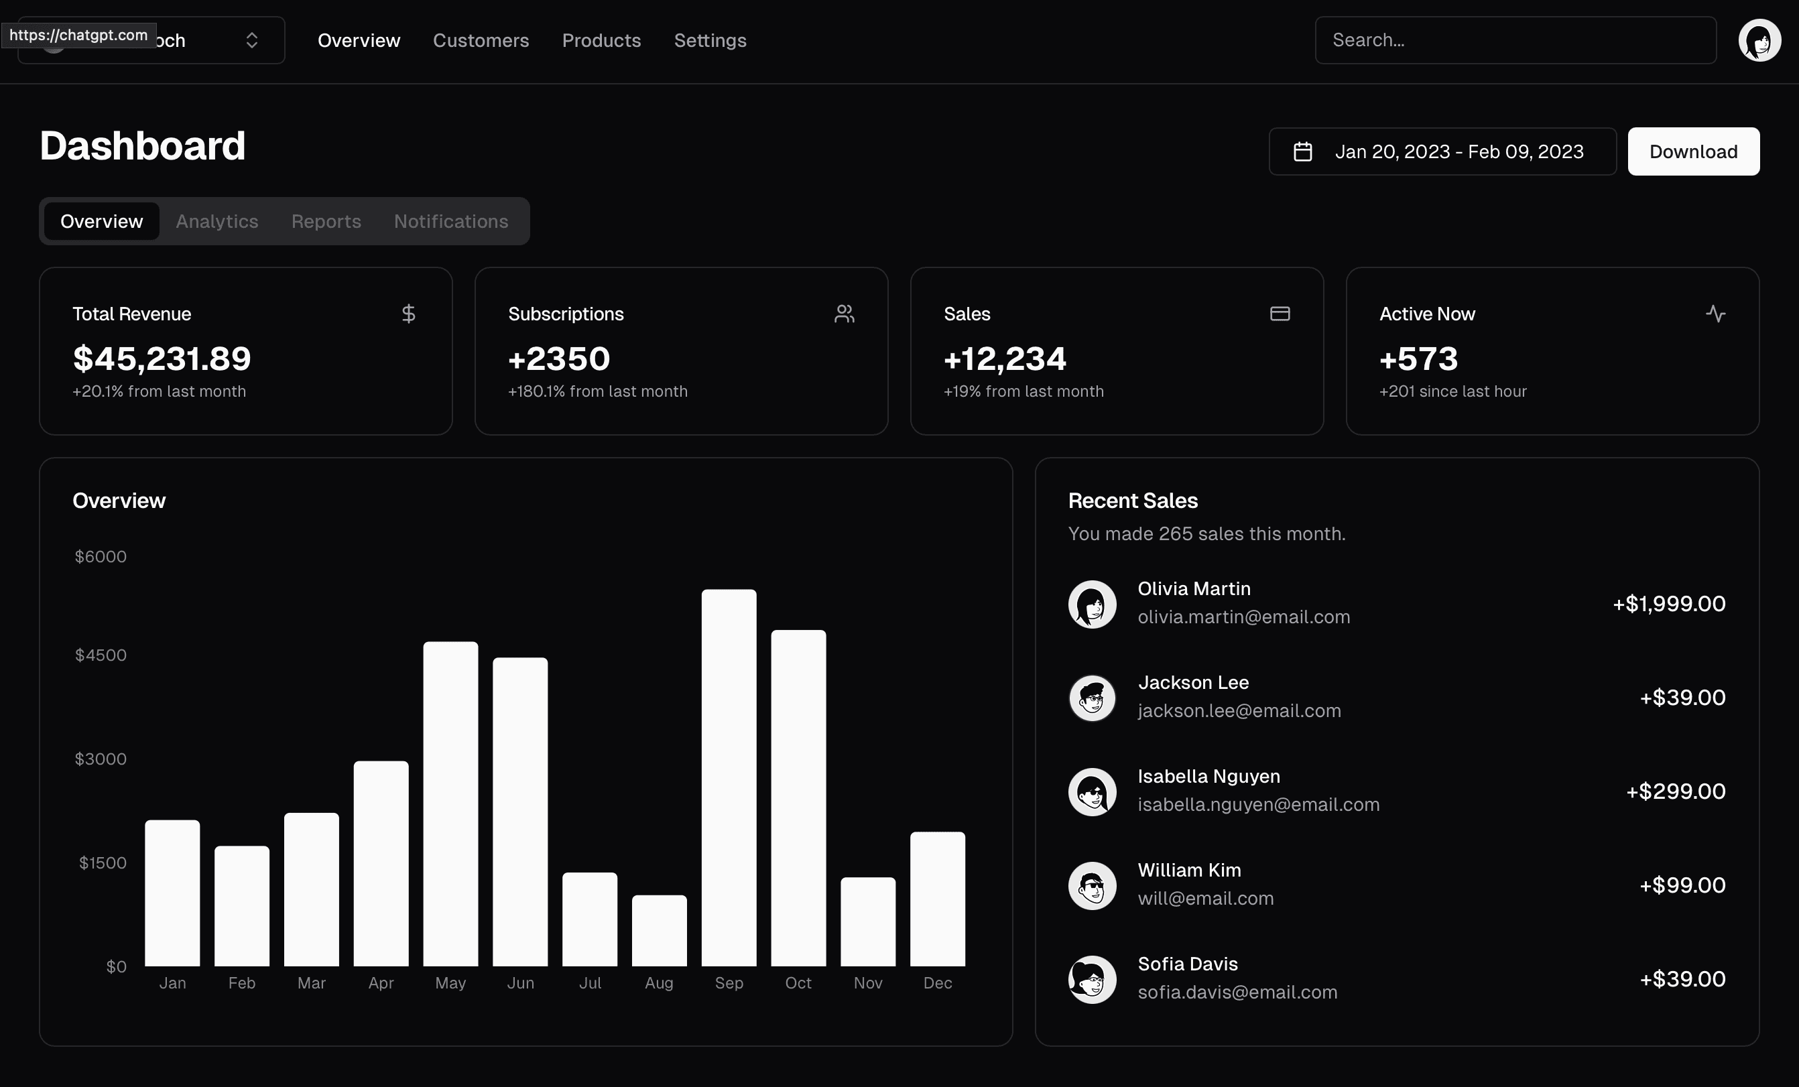The height and width of the screenshot is (1087, 1799).
Task: Click the dollar sign icon on Total Revenue
Action: (x=409, y=314)
